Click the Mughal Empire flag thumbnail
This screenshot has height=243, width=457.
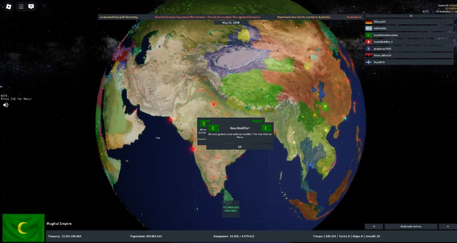coord(24,228)
